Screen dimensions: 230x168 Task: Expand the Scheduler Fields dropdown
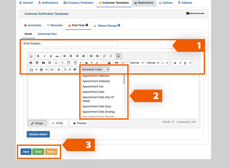click(95, 69)
